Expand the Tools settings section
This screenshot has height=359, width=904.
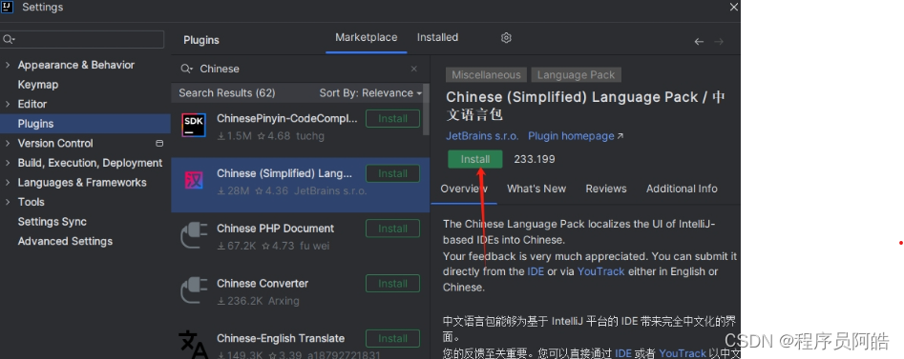pyautogui.click(x=8, y=202)
